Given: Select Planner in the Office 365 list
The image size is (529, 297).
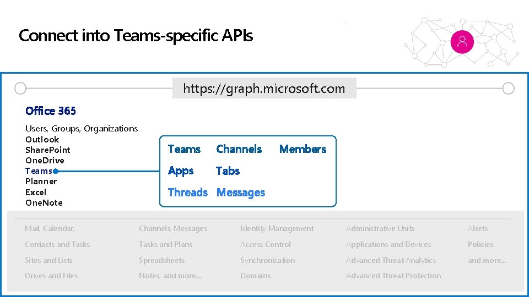Looking at the screenshot, I should click(x=41, y=182).
